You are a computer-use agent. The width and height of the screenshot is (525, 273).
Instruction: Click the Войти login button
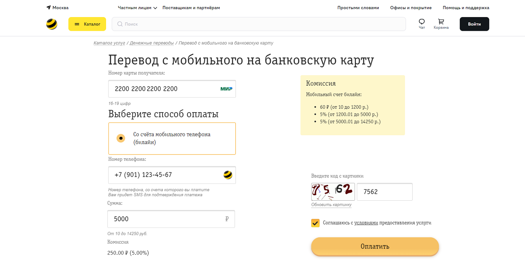coord(474,24)
